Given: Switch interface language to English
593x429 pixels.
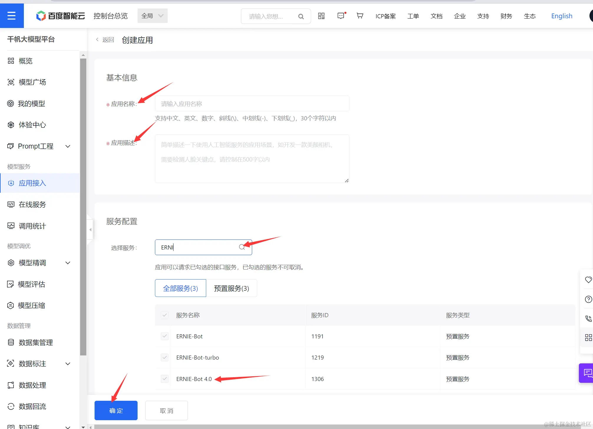Looking at the screenshot, I should coord(561,16).
